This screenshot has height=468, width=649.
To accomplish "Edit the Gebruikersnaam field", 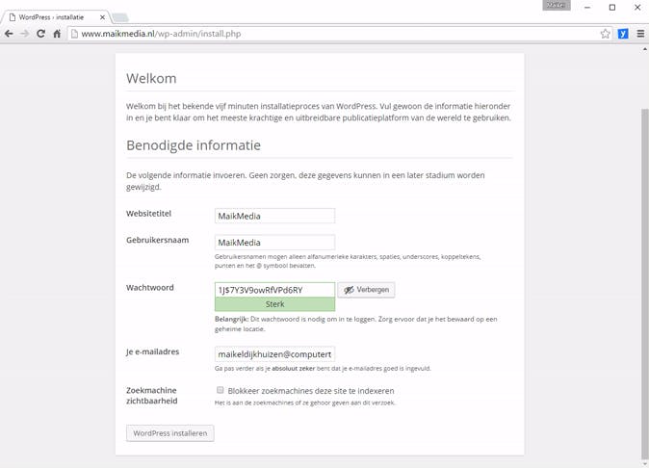I will 274,242.
